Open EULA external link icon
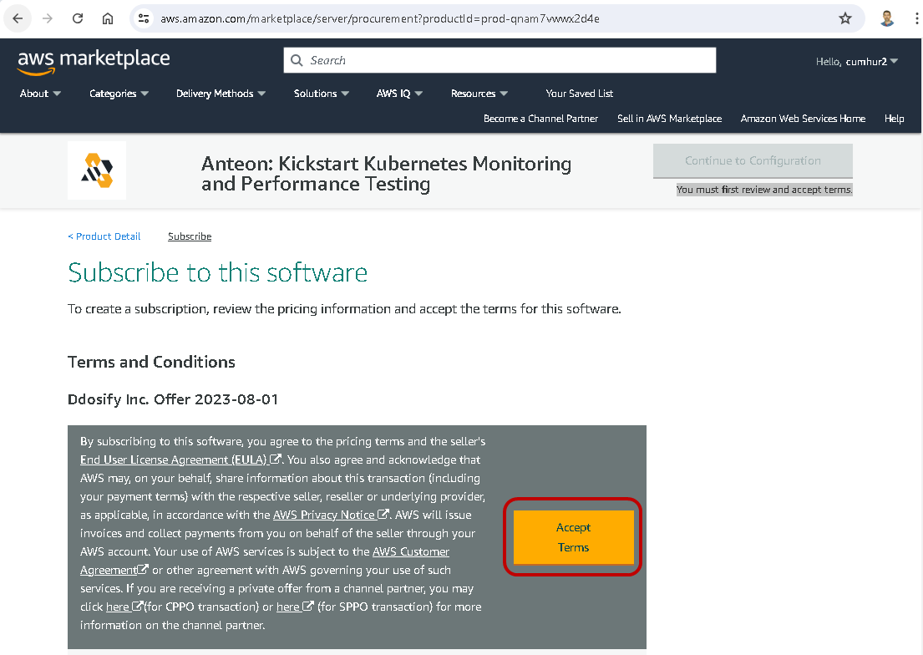The image size is (923, 655). pos(276,459)
